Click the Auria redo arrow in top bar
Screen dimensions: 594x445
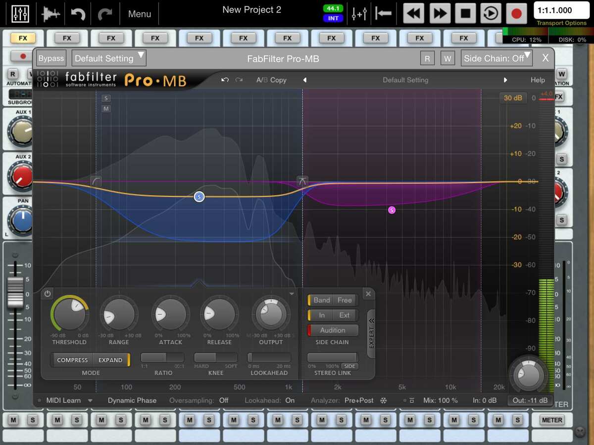click(x=105, y=14)
